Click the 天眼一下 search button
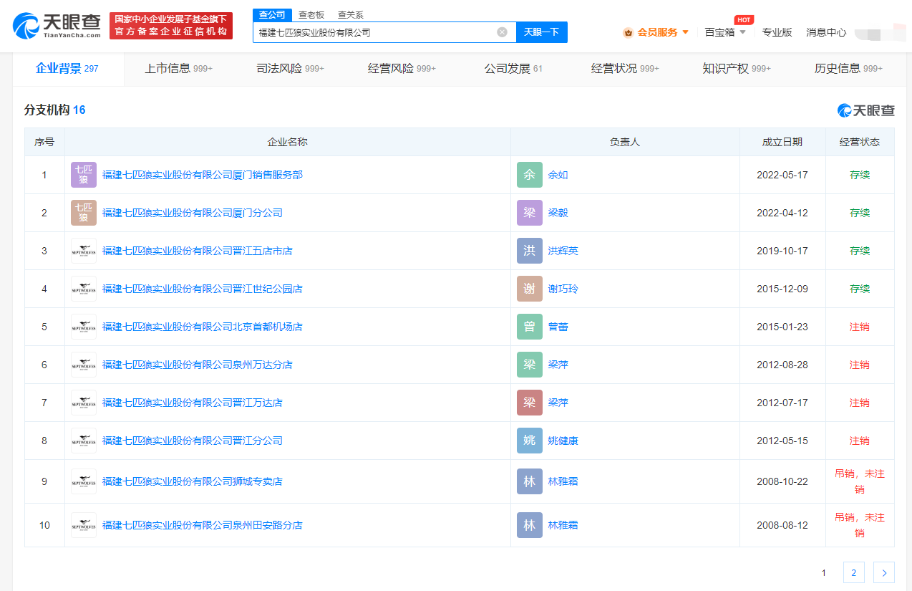 tap(542, 32)
